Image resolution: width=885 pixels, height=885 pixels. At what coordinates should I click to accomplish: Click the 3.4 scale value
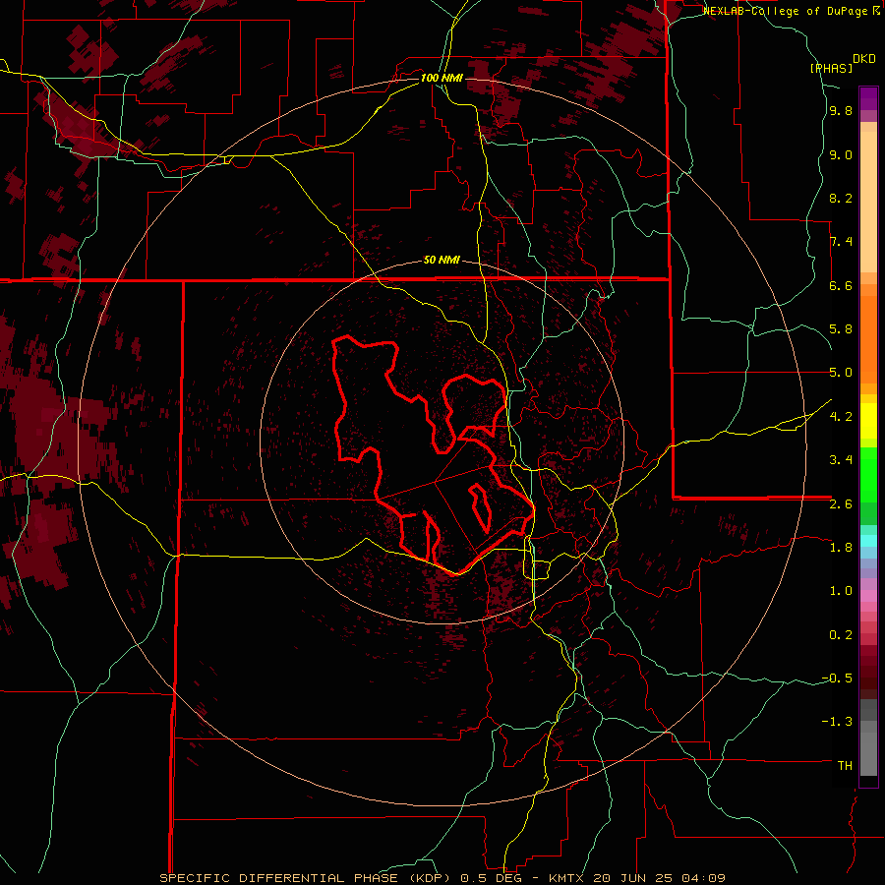click(841, 460)
